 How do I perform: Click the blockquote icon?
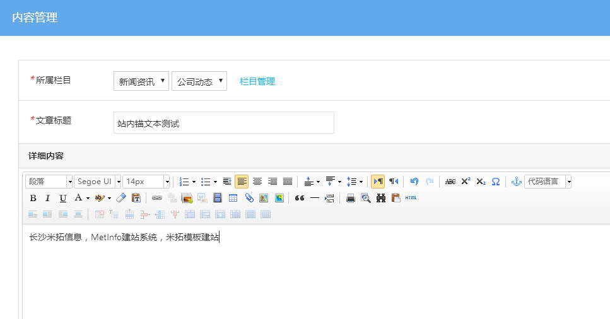coord(300,198)
